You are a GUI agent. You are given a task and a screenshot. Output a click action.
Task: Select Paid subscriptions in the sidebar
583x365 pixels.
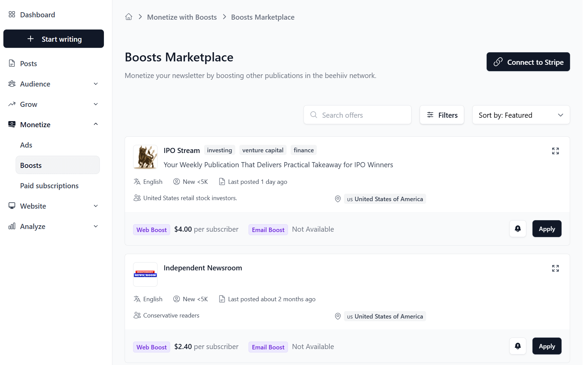(49, 186)
